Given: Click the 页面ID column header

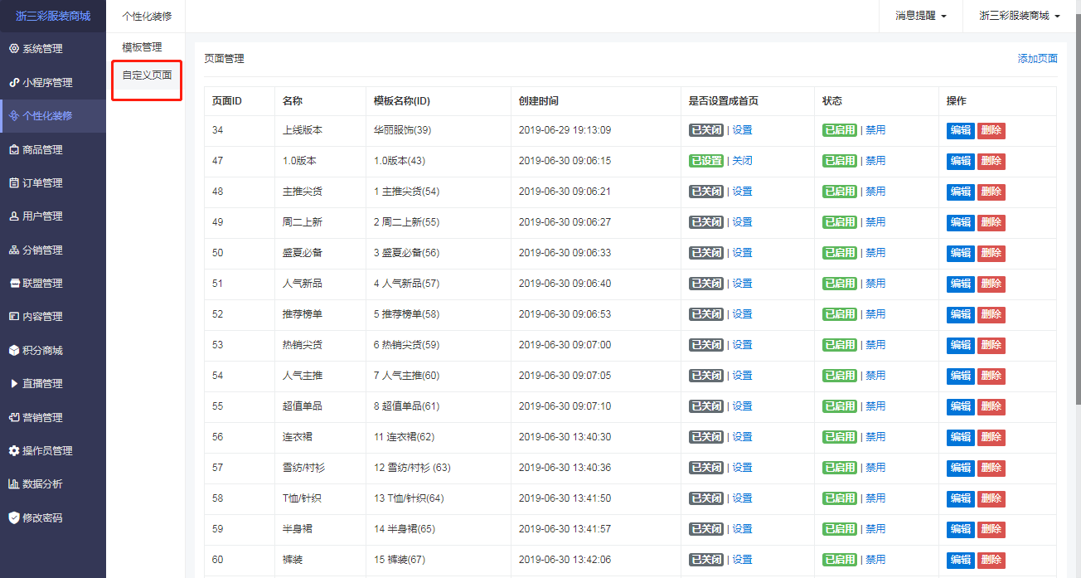Looking at the screenshot, I should pos(227,101).
